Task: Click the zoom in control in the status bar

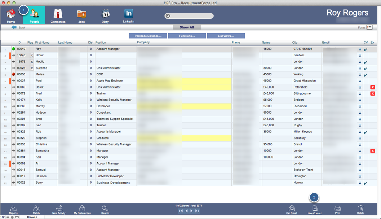Action: 12,217
